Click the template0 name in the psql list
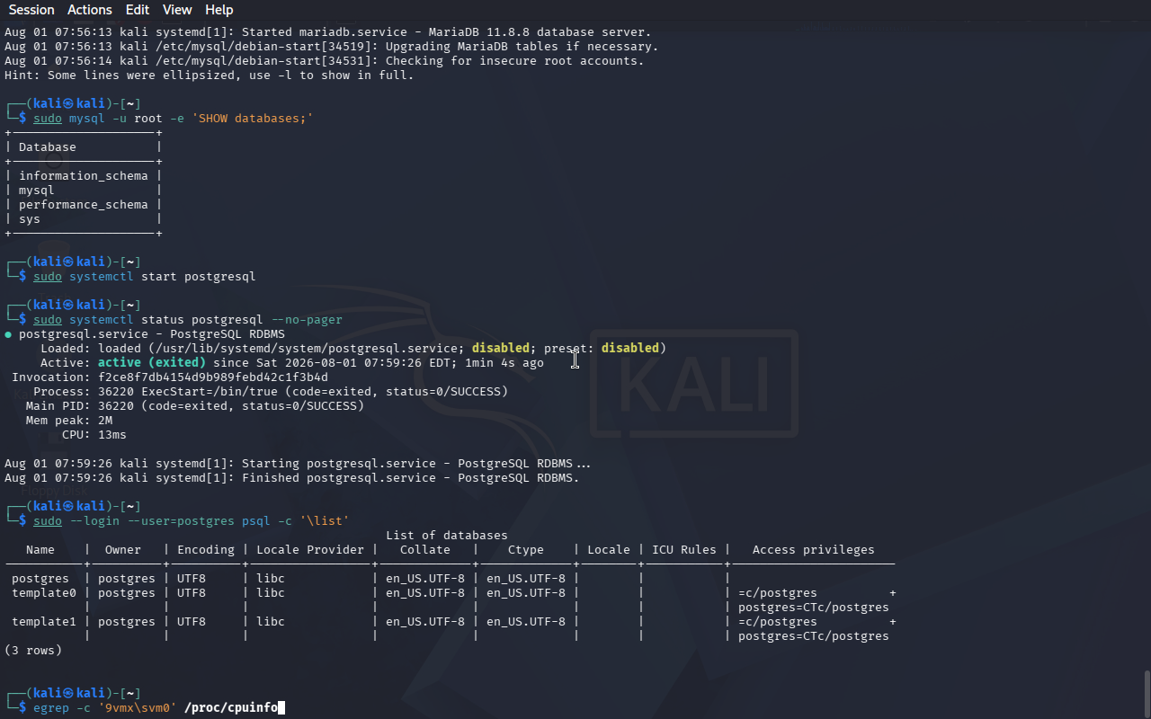 (40, 593)
